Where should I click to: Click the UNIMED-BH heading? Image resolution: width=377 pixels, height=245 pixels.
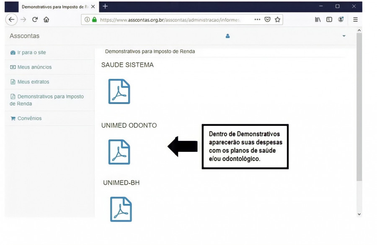[121, 183]
